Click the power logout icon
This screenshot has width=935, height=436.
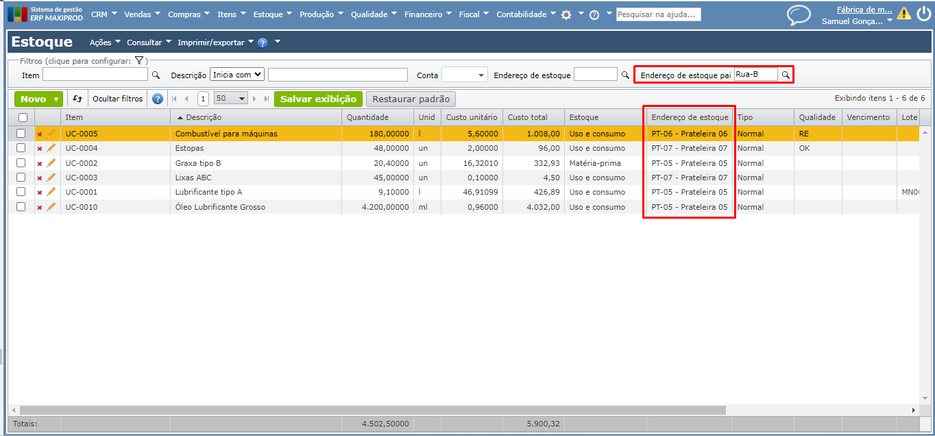923,14
